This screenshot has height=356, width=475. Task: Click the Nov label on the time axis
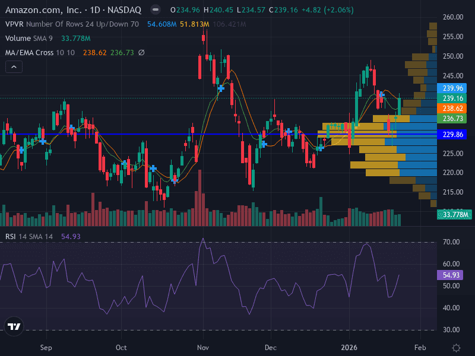(203, 348)
